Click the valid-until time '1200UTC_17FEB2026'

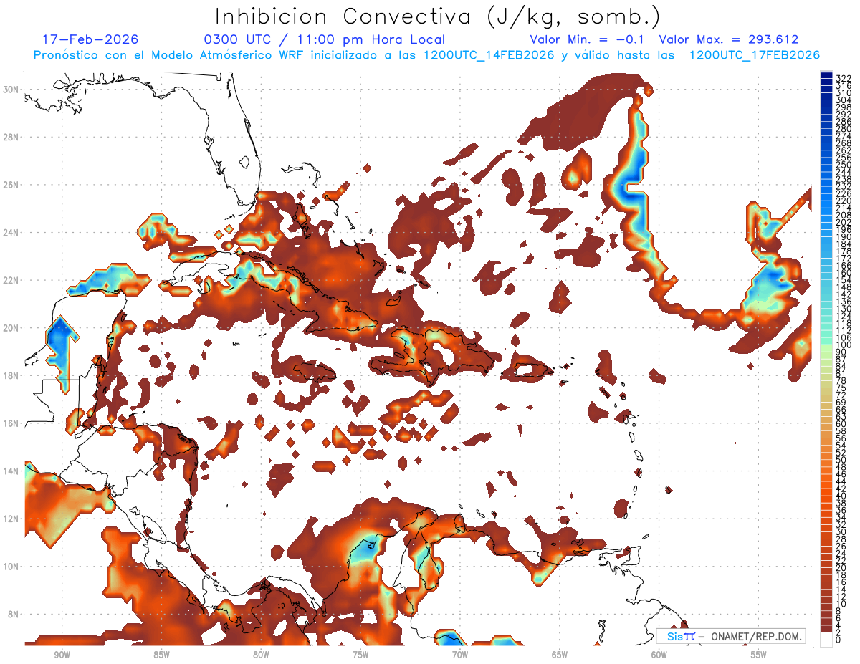(x=754, y=55)
